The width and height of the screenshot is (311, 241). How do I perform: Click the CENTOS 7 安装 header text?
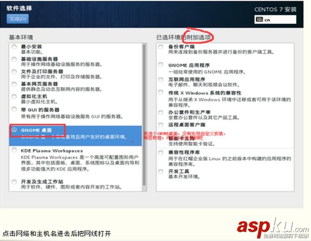(275, 9)
